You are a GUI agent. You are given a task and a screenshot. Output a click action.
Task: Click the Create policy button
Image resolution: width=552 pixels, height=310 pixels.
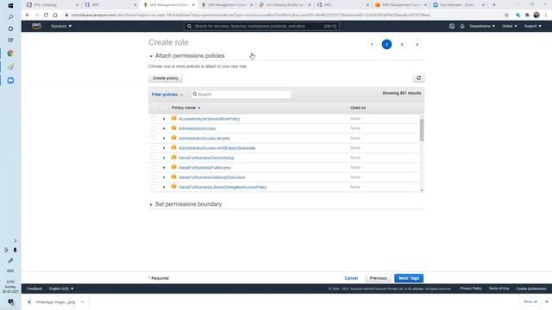(x=166, y=78)
